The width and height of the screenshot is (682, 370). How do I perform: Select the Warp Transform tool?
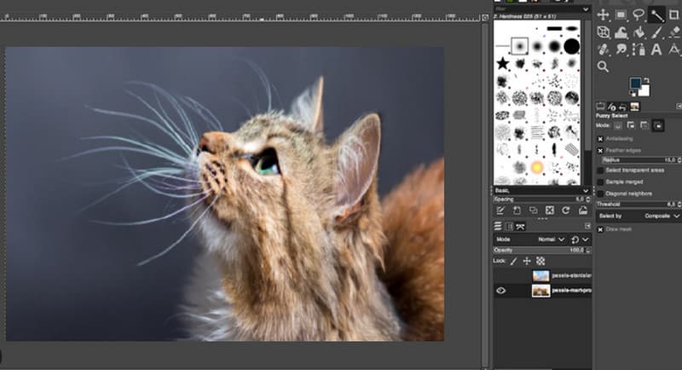621,32
